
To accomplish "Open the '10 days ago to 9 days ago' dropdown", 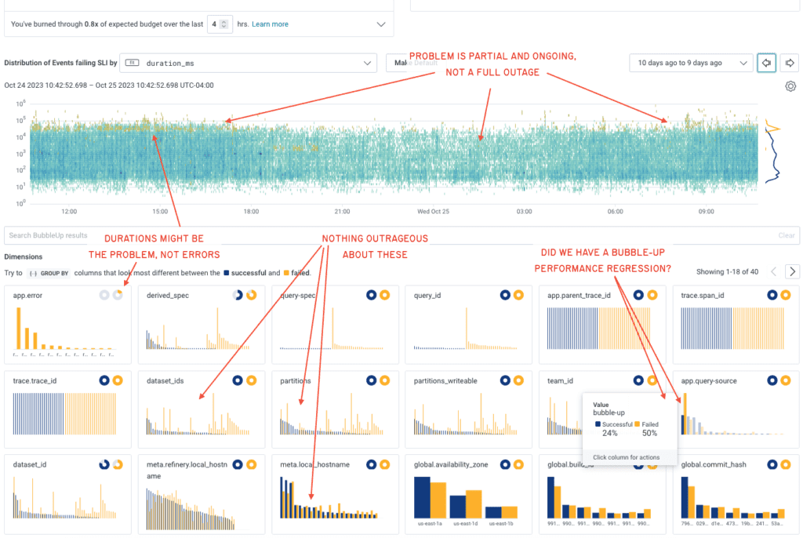I will [690, 63].
